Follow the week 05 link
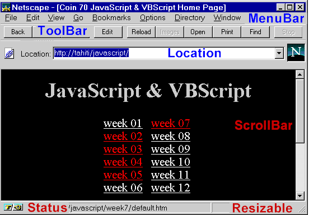309x215 pixels. pyautogui.click(x=123, y=175)
